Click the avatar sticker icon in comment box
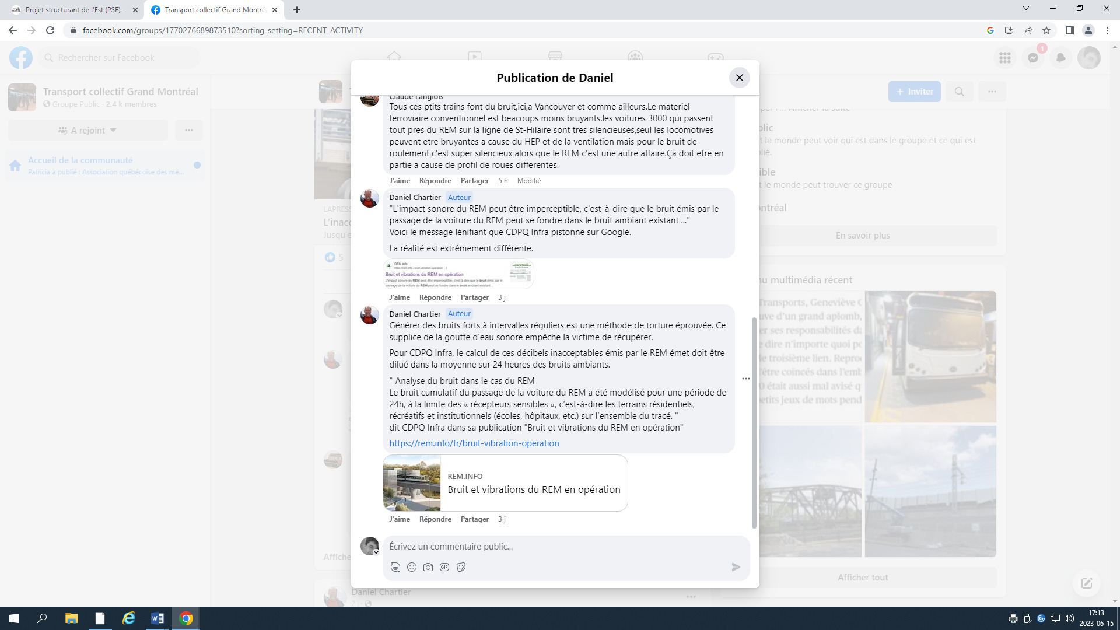The height and width of the screenshot is (630, 1120). coord(395,567)
